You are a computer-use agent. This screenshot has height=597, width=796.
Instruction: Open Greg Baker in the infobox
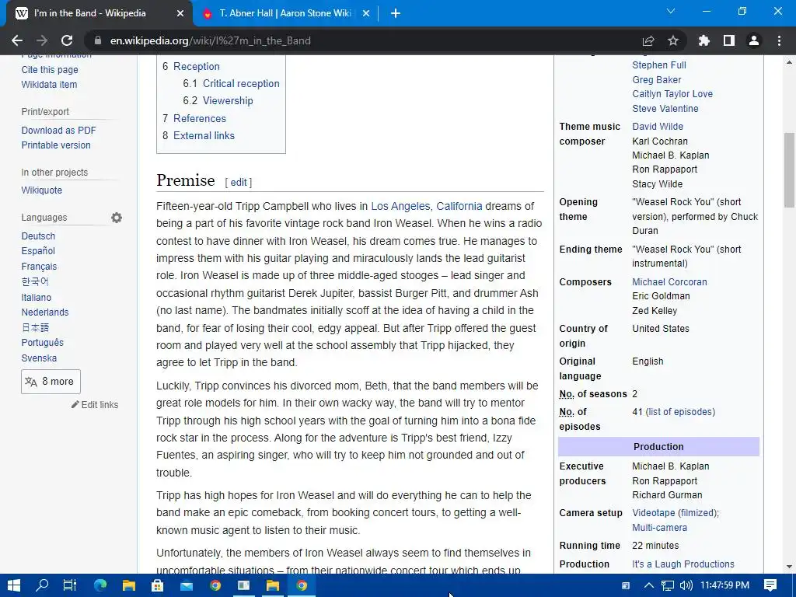[656, 80]
